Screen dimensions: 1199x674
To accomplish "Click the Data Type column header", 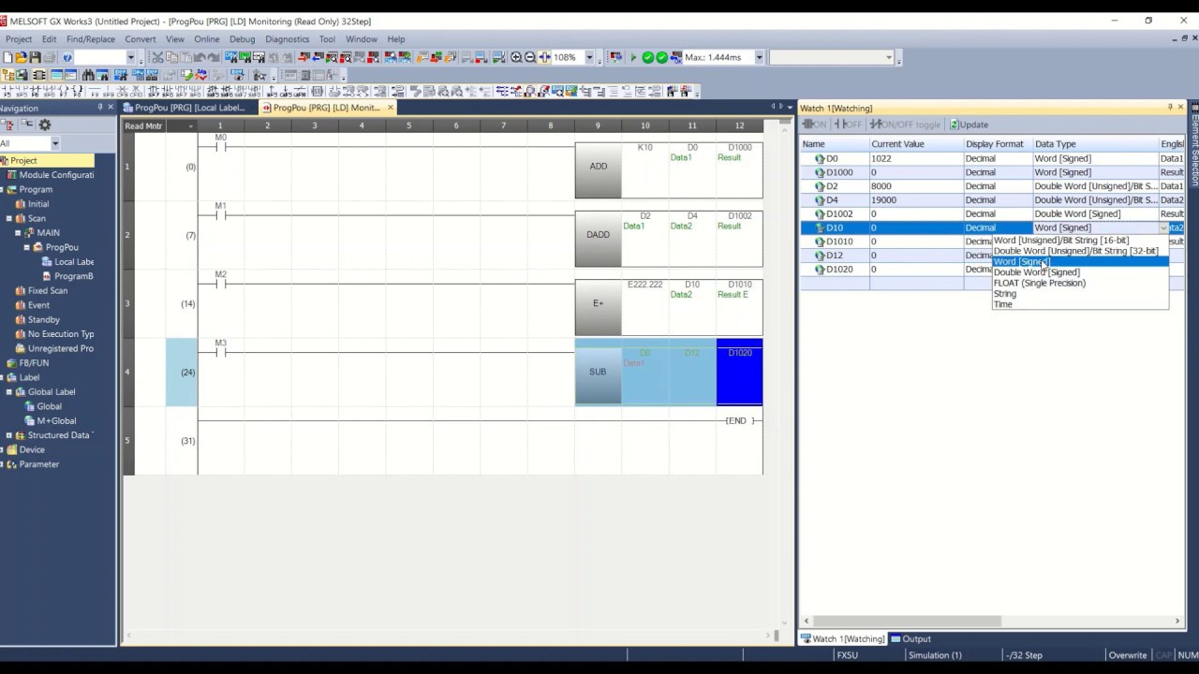I will coord(1095,144).
